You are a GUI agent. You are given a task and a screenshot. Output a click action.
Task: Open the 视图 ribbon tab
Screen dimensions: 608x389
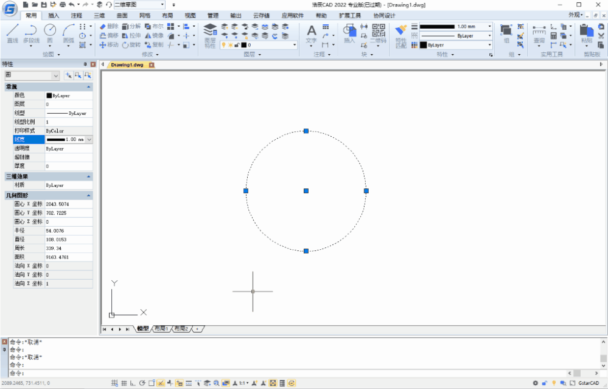point(190,15)
